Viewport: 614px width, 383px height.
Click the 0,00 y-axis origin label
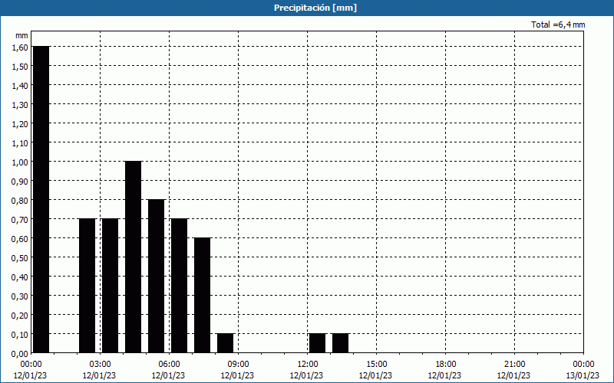(x=21, y=353)
